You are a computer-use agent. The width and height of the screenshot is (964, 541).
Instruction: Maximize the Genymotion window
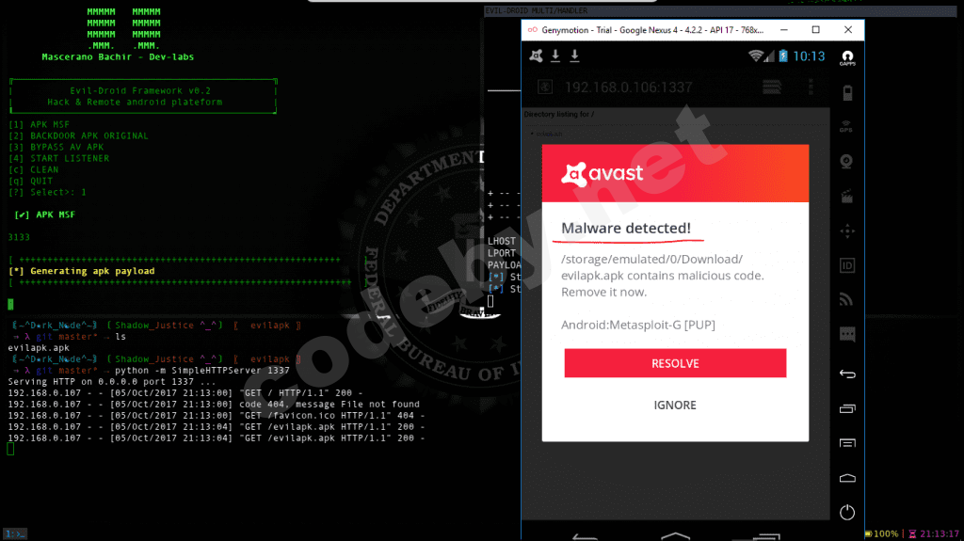[x=816, y=29]
